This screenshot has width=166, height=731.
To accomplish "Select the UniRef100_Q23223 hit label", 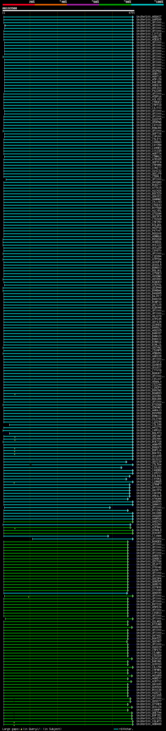I will [149, 459].
